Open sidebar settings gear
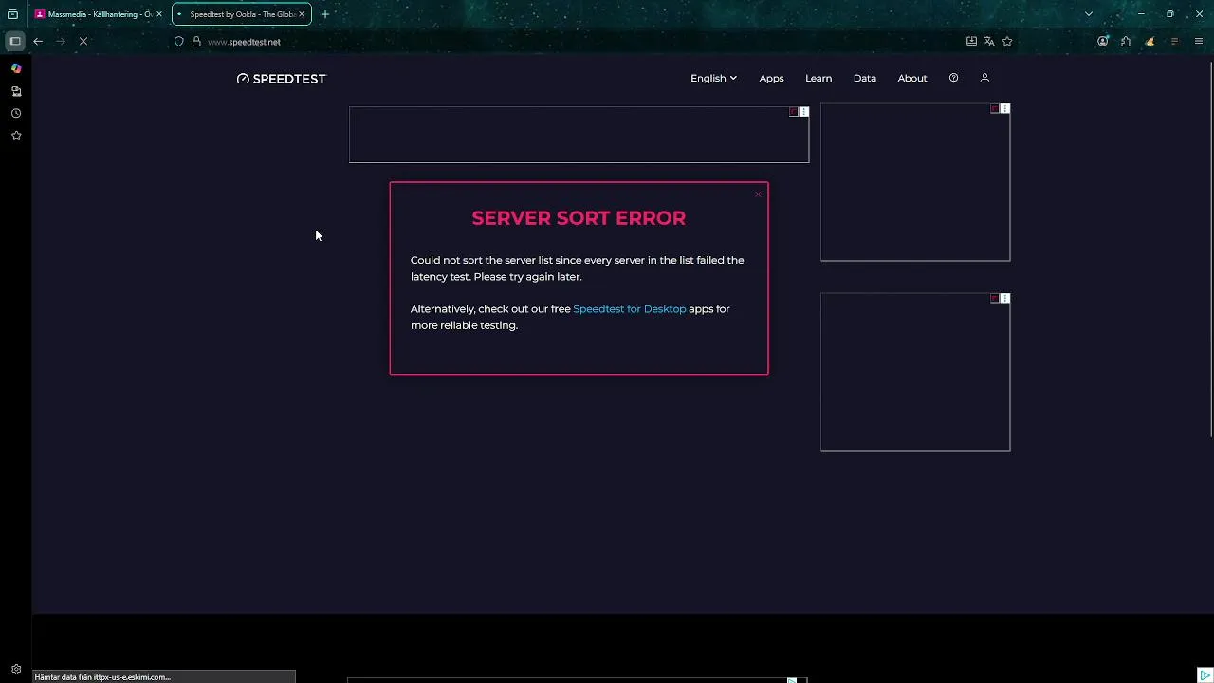 (x=16, y=669)
